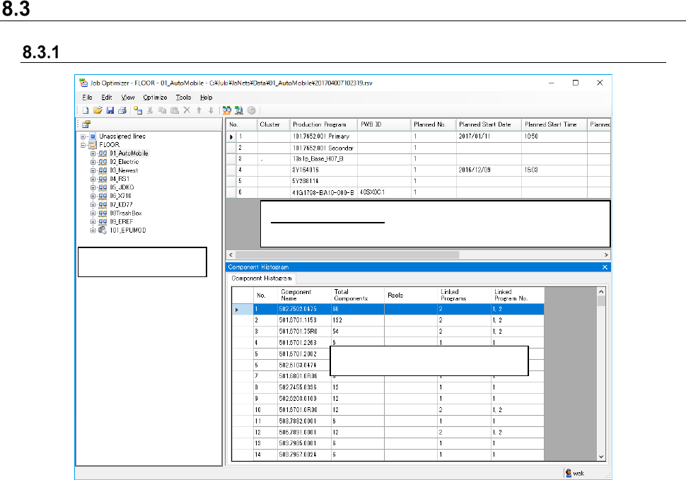Open a file using the folder icon
The height and width of the screenshot is (480, 686).
click(98, 110)
